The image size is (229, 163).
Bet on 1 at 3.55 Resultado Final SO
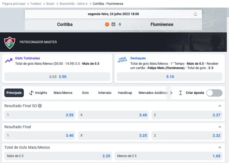coord(40,115)
